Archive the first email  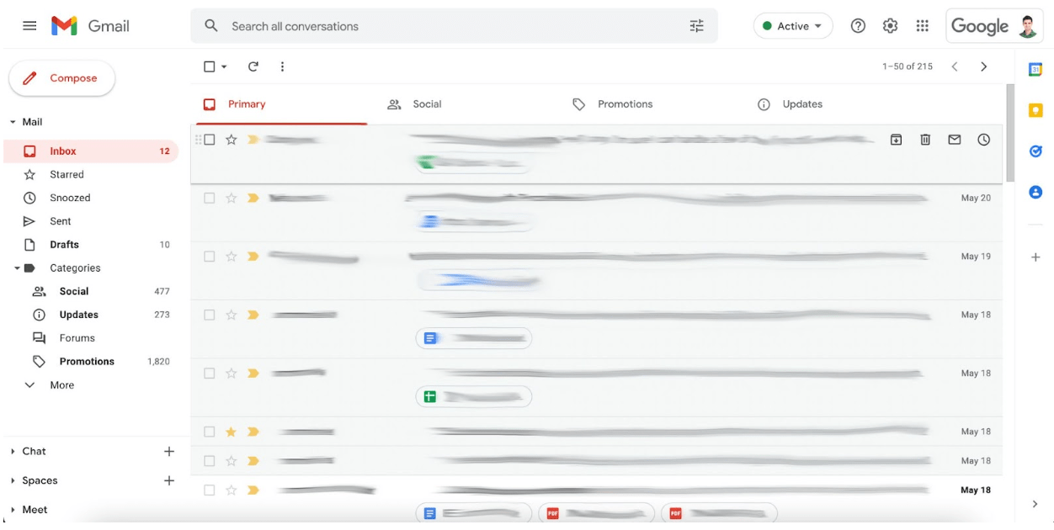pos(896,140)
